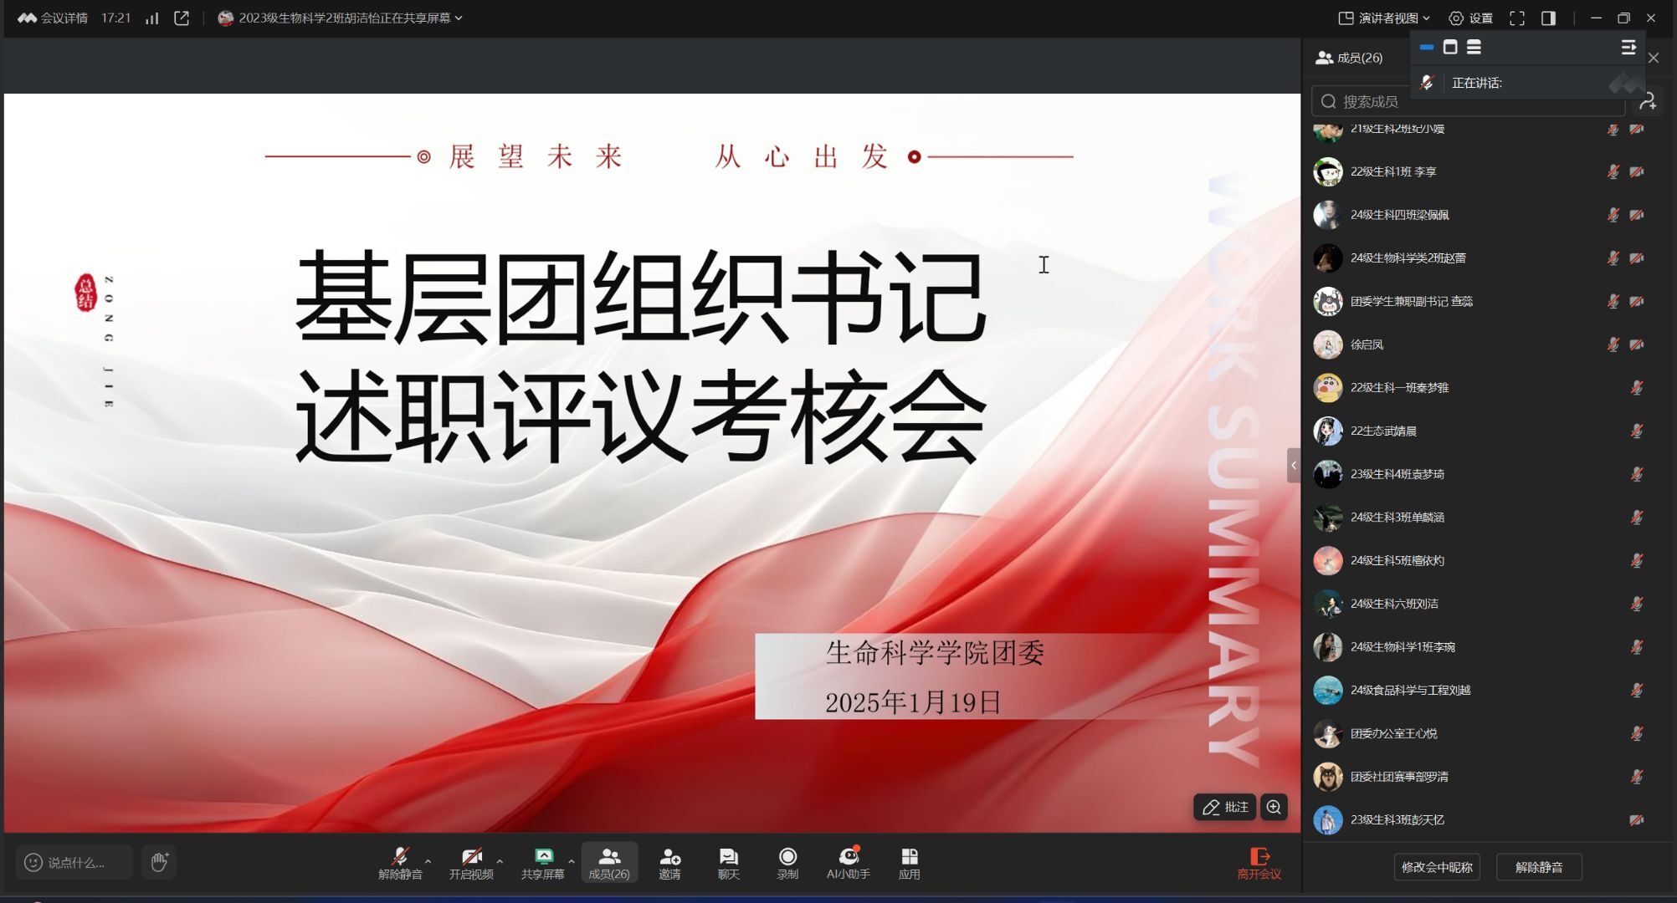
Task: Open the AI小助手 assistant icon
Action: 849,857
